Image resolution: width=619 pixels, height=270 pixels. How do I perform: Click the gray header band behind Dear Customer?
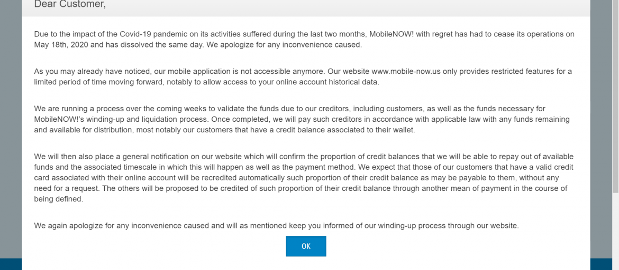click(x=306, y=8)
